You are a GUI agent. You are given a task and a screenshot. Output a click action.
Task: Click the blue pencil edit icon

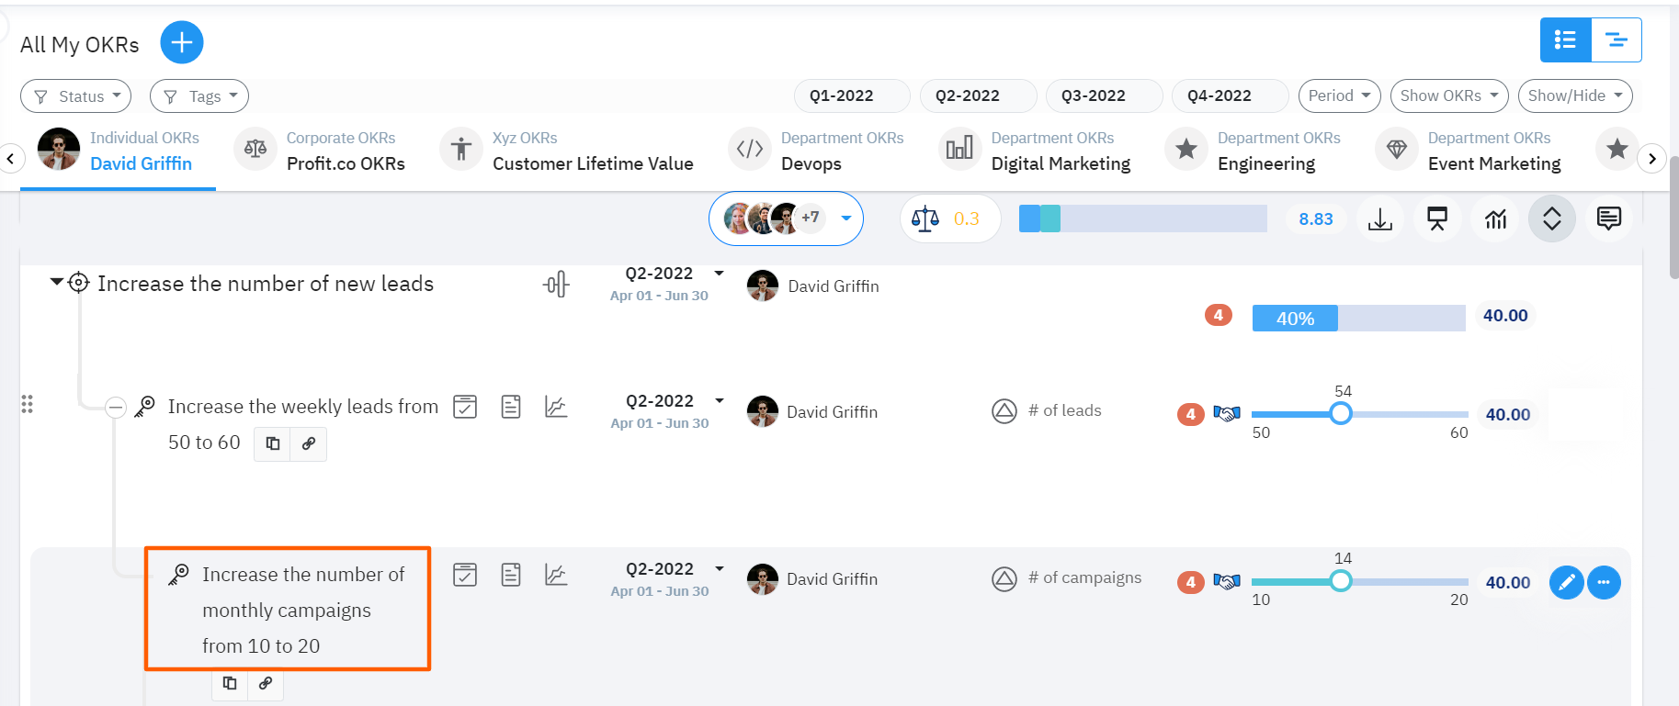point(1566,582)
